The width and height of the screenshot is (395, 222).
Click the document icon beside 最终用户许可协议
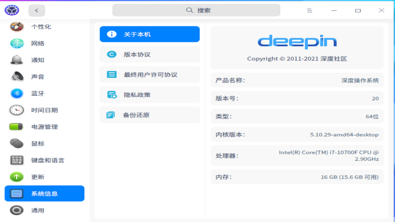(111, 75)
